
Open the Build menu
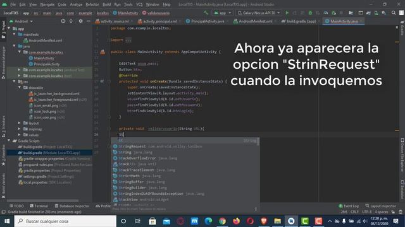coord(106,4)
